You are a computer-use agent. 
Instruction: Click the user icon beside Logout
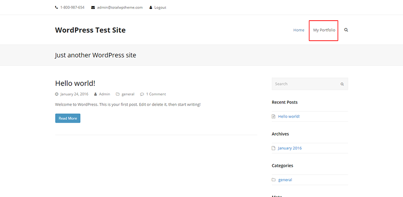tap(151, 8)
